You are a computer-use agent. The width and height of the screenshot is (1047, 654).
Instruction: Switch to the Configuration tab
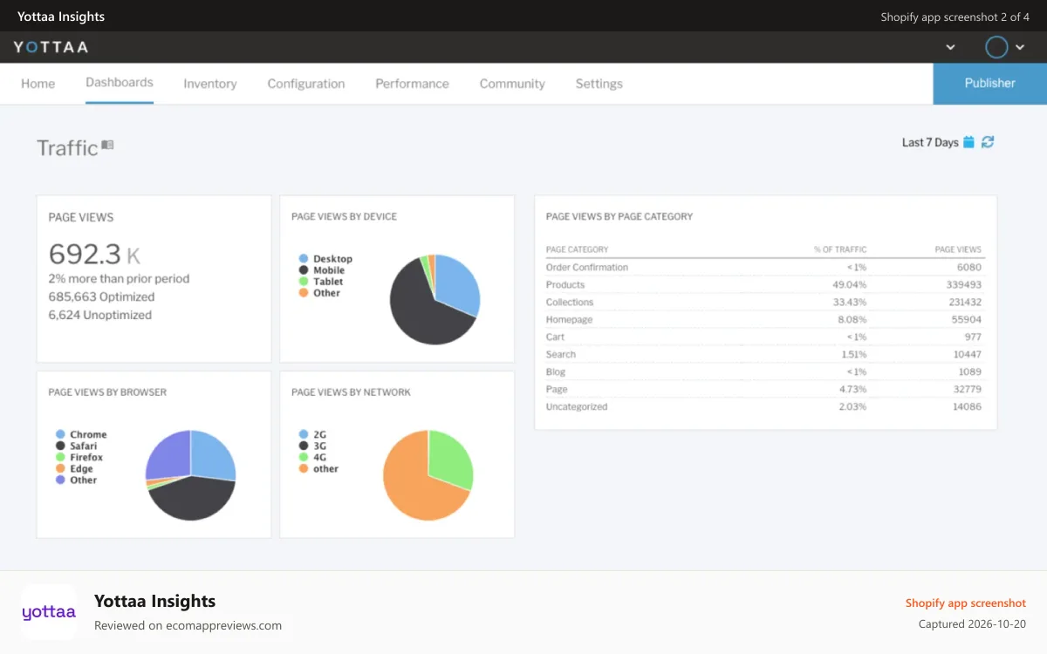click(x=306, y=84)
